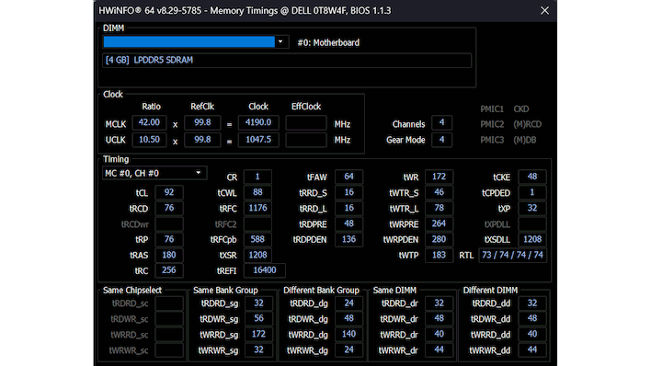Select the tWTP value 183
This screenshot has width=651, height=366.
(x=439, y=255)
